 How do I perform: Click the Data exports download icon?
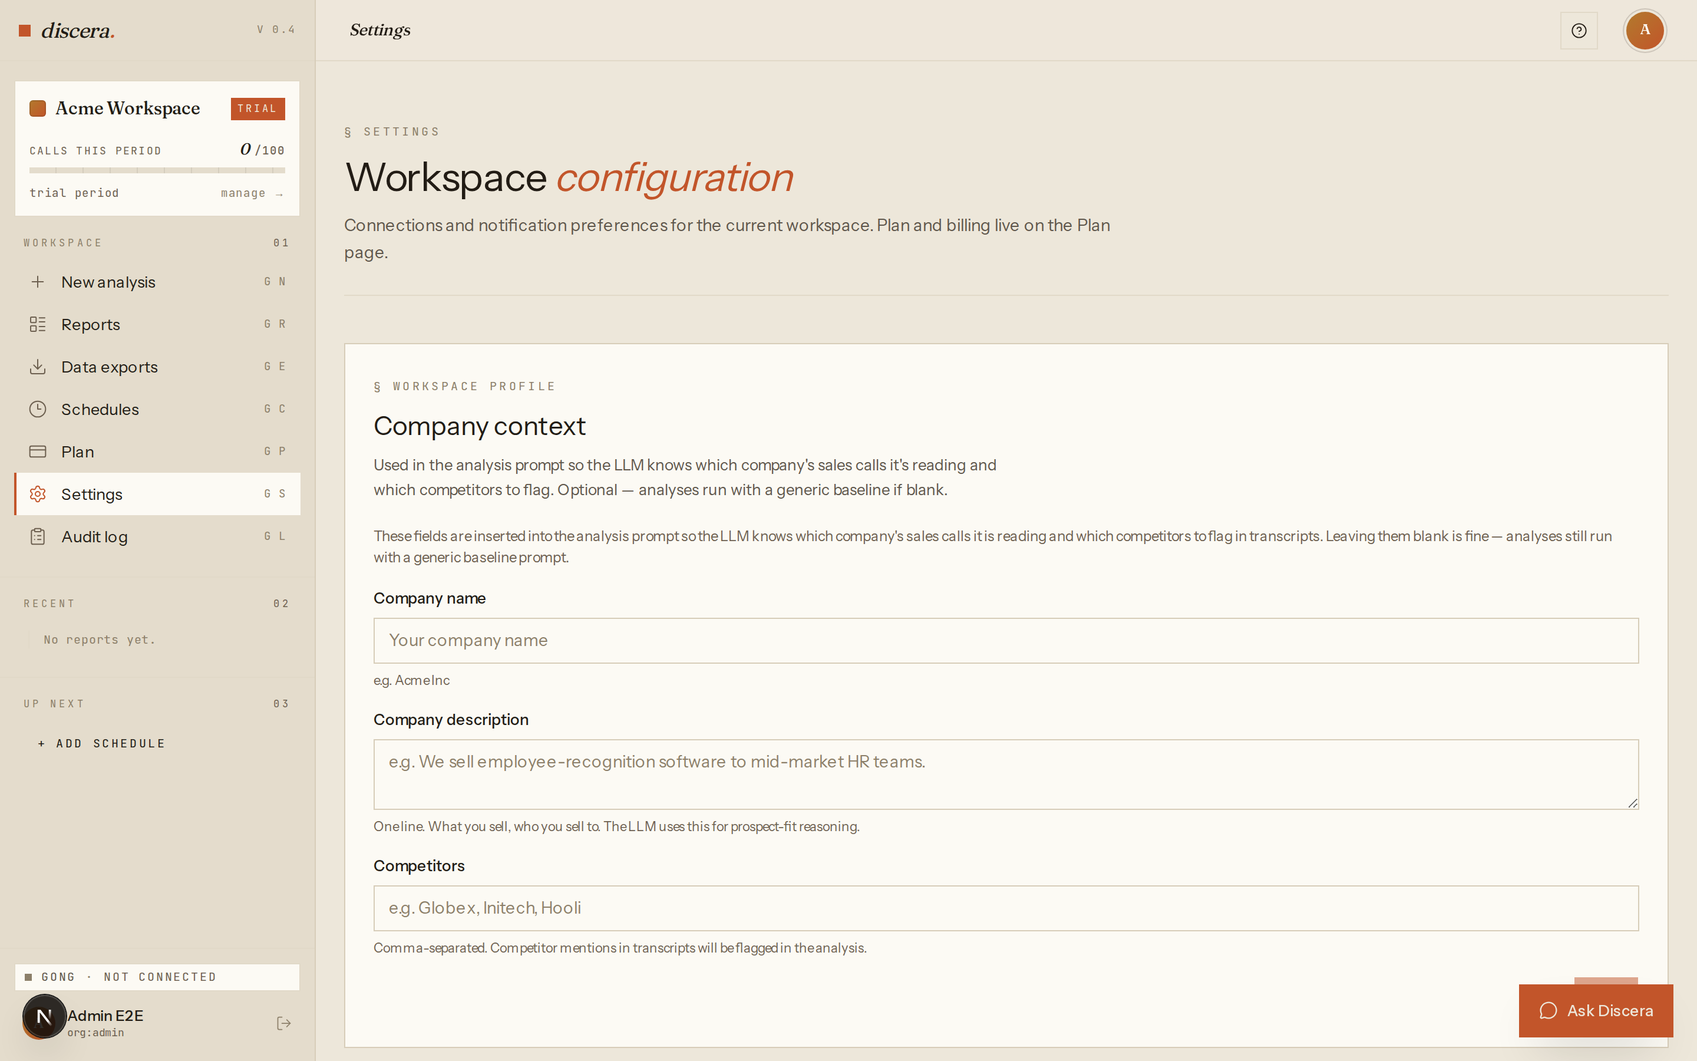point(38,366)
